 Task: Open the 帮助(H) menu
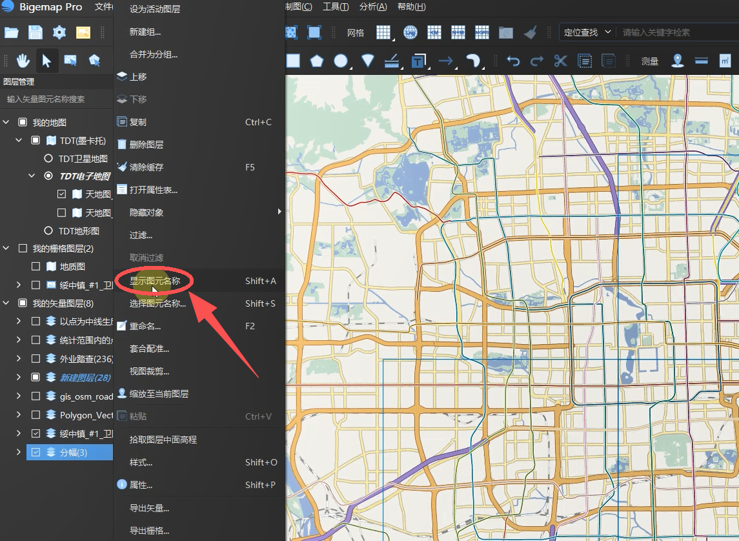click(x=411, y=7)
